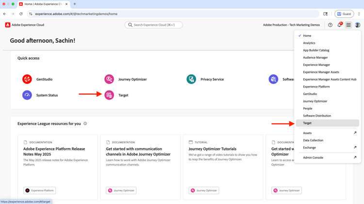The image size is (364, 204).
Task: Click the 'Good afternoon, Sachin!' greeting
Action: pyautogui.click(x=43, y=41)
